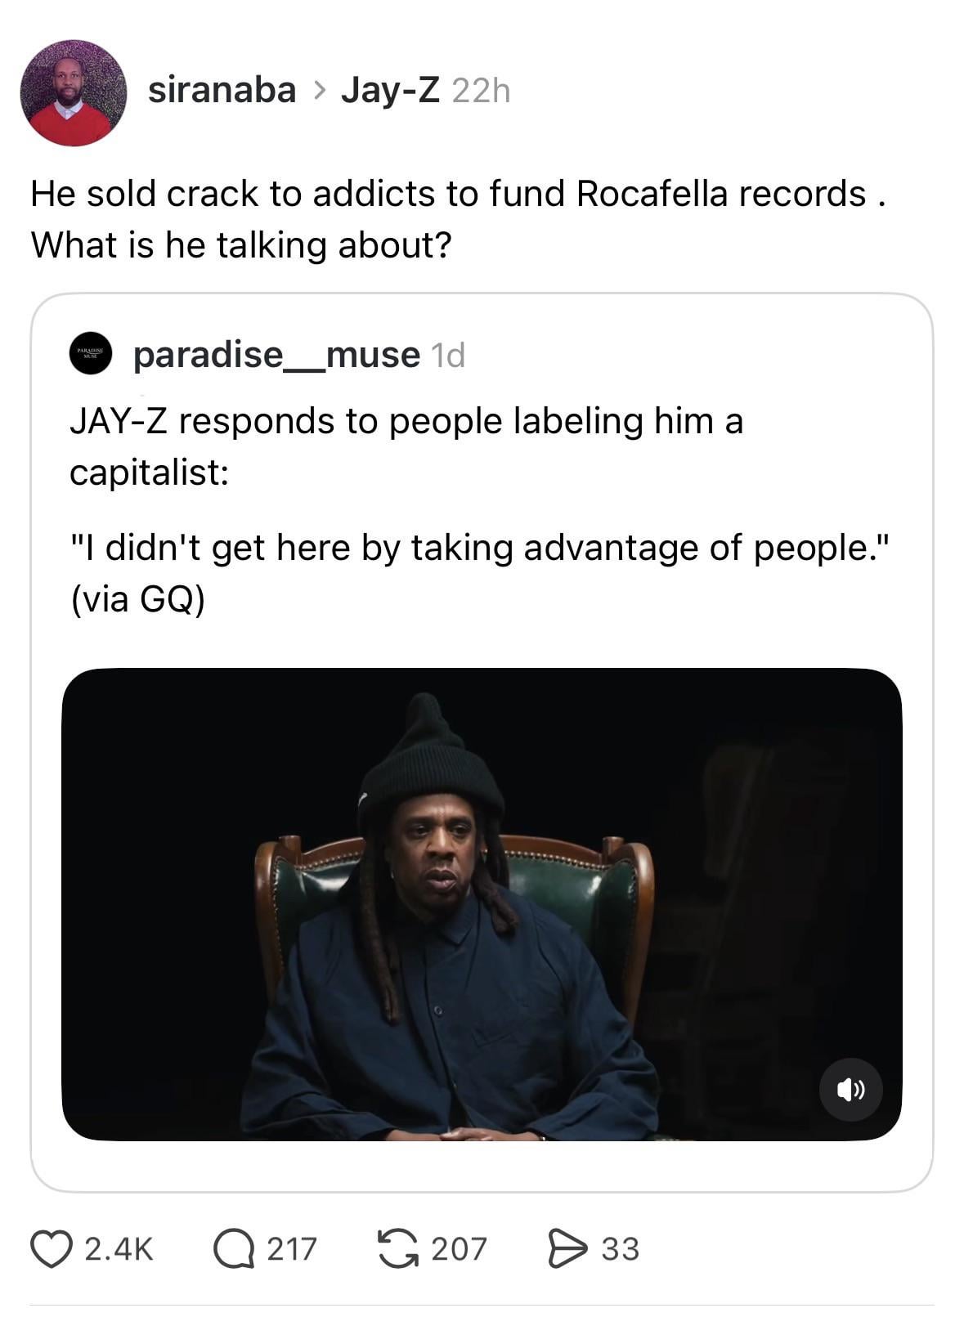Like the post with the heart icon
This screenshot has height=1317, width=964.
tap(51, 1248)
